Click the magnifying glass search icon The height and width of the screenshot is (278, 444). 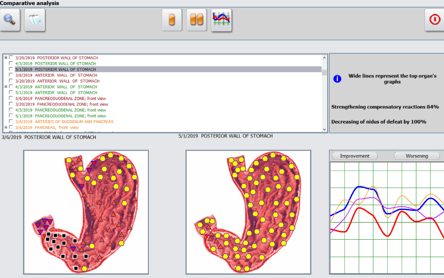(x=10, y=20)
